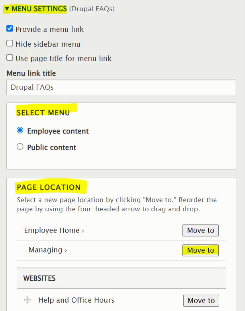Click the Public content label text
This screenshot has height=311, width=245.
51,148
